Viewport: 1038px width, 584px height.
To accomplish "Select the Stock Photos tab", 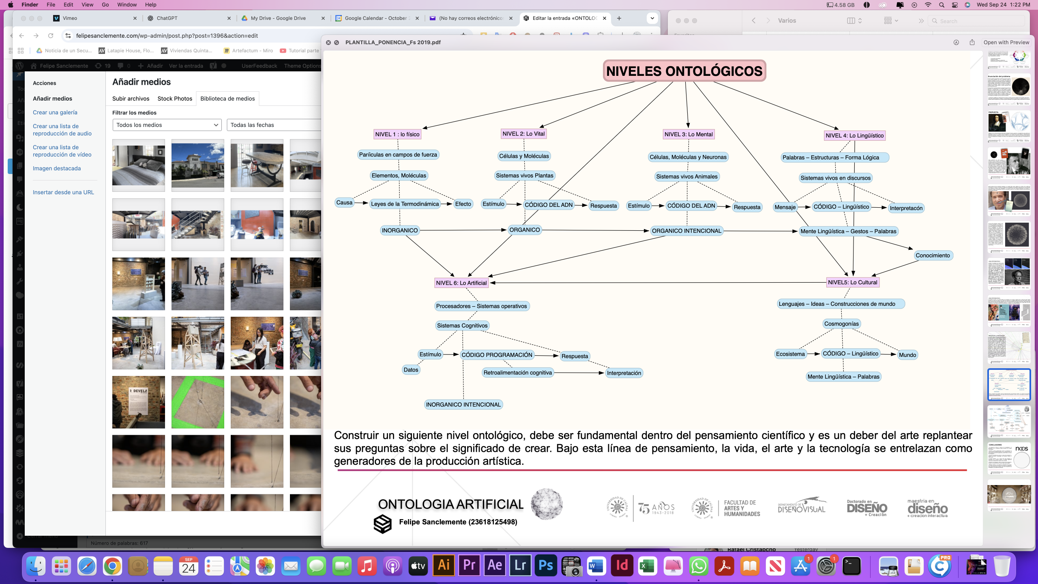I will tap(175, 99).
